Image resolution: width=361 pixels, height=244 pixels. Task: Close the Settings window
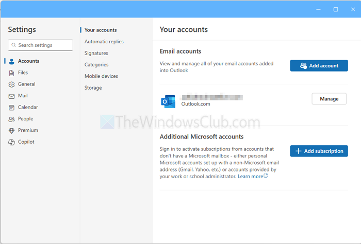[353, 9]
